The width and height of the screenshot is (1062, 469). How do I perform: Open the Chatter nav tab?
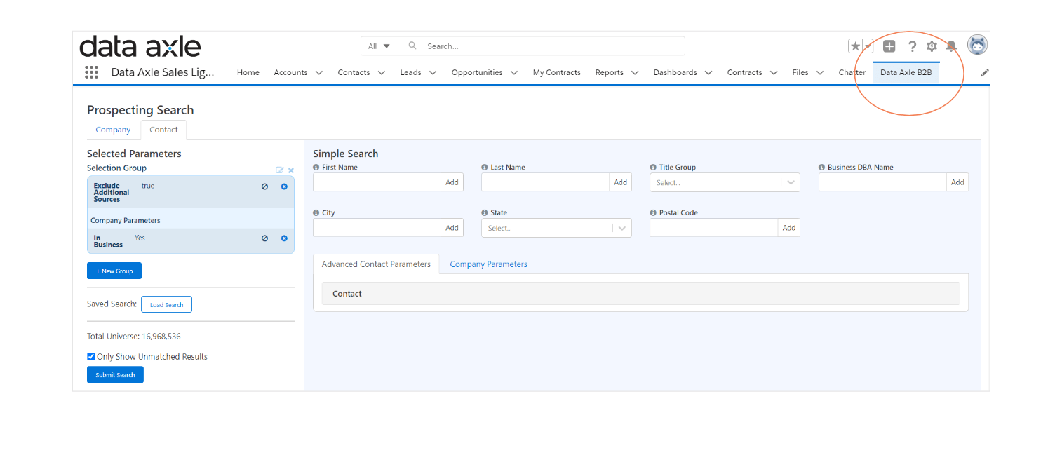pyautogui.click(x=852, y=72)
